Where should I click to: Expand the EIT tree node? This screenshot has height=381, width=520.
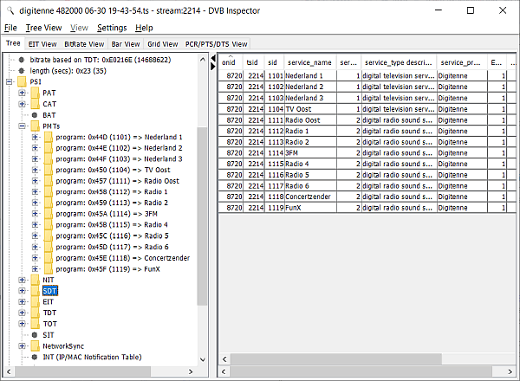coord(22,302)
